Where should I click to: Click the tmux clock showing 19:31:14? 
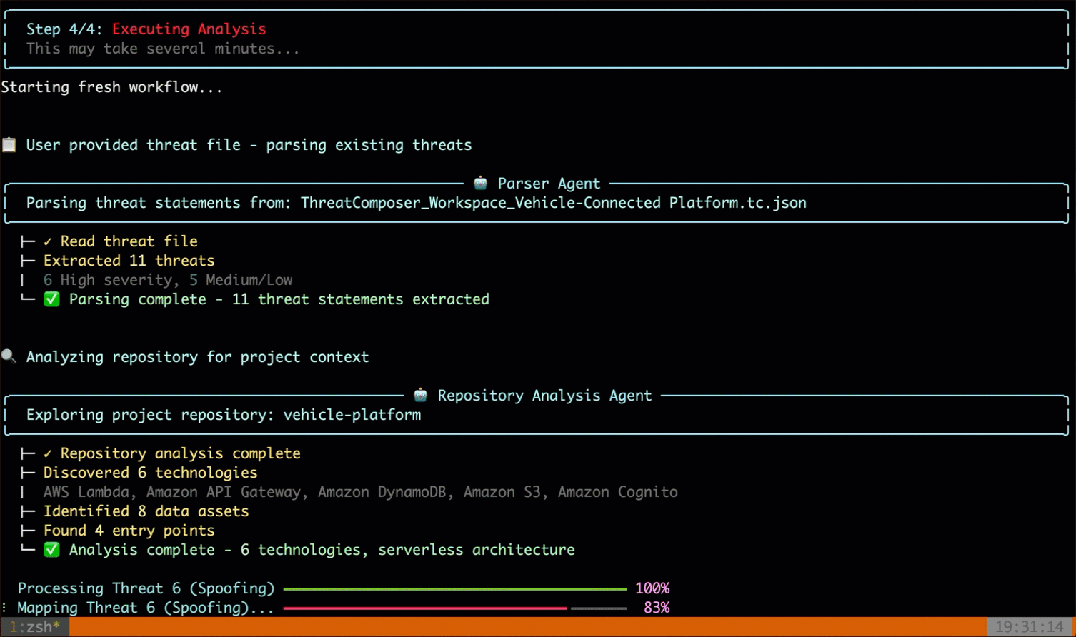(x=1028, y=627)
